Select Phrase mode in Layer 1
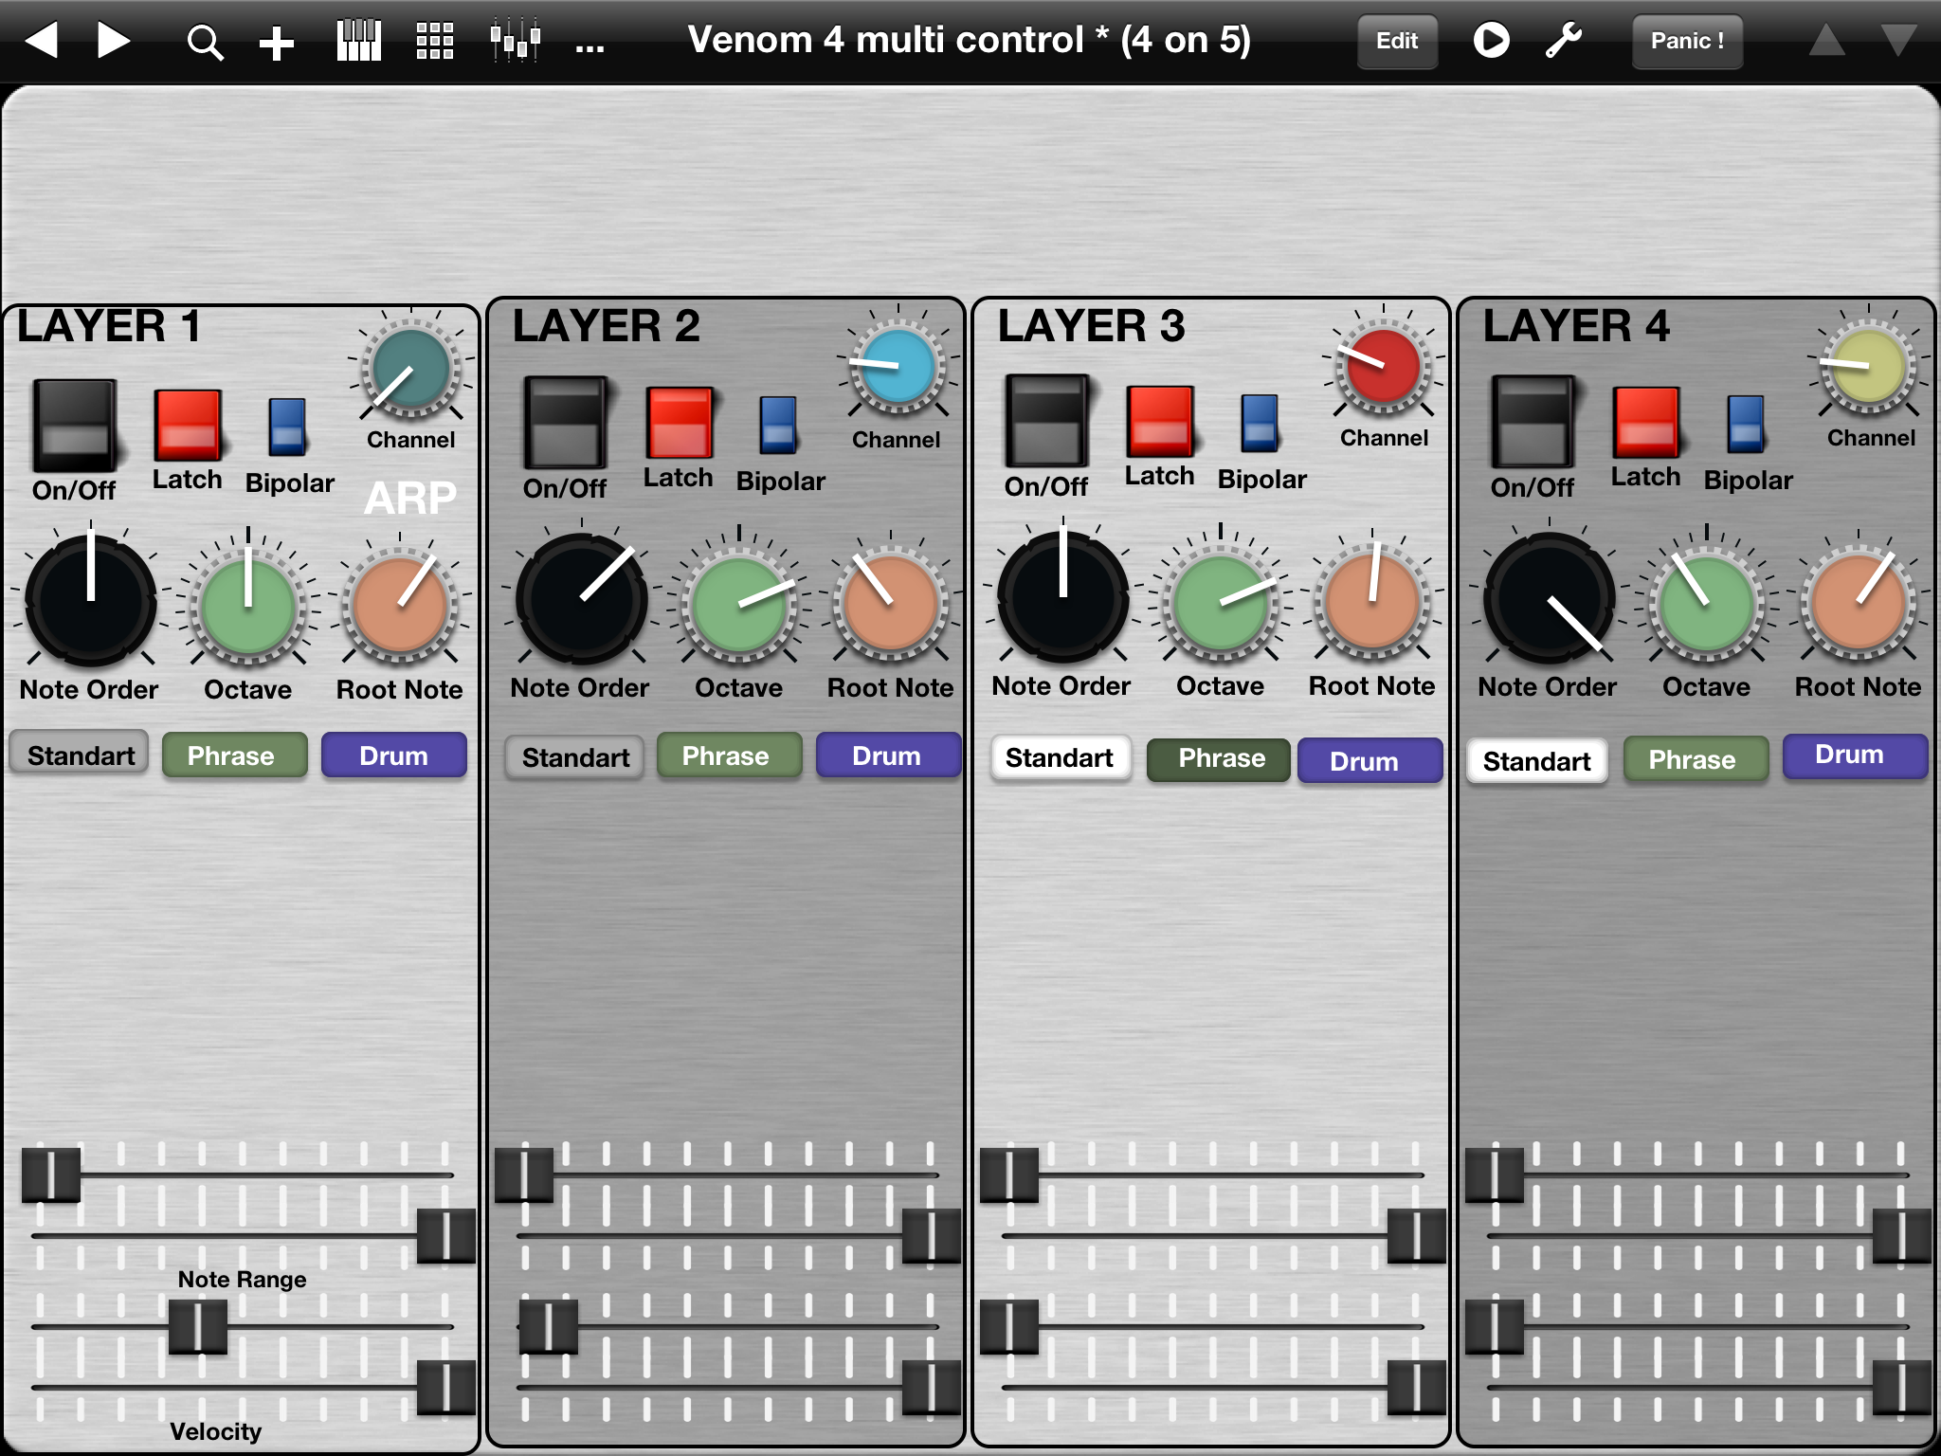 coord(234,755)
